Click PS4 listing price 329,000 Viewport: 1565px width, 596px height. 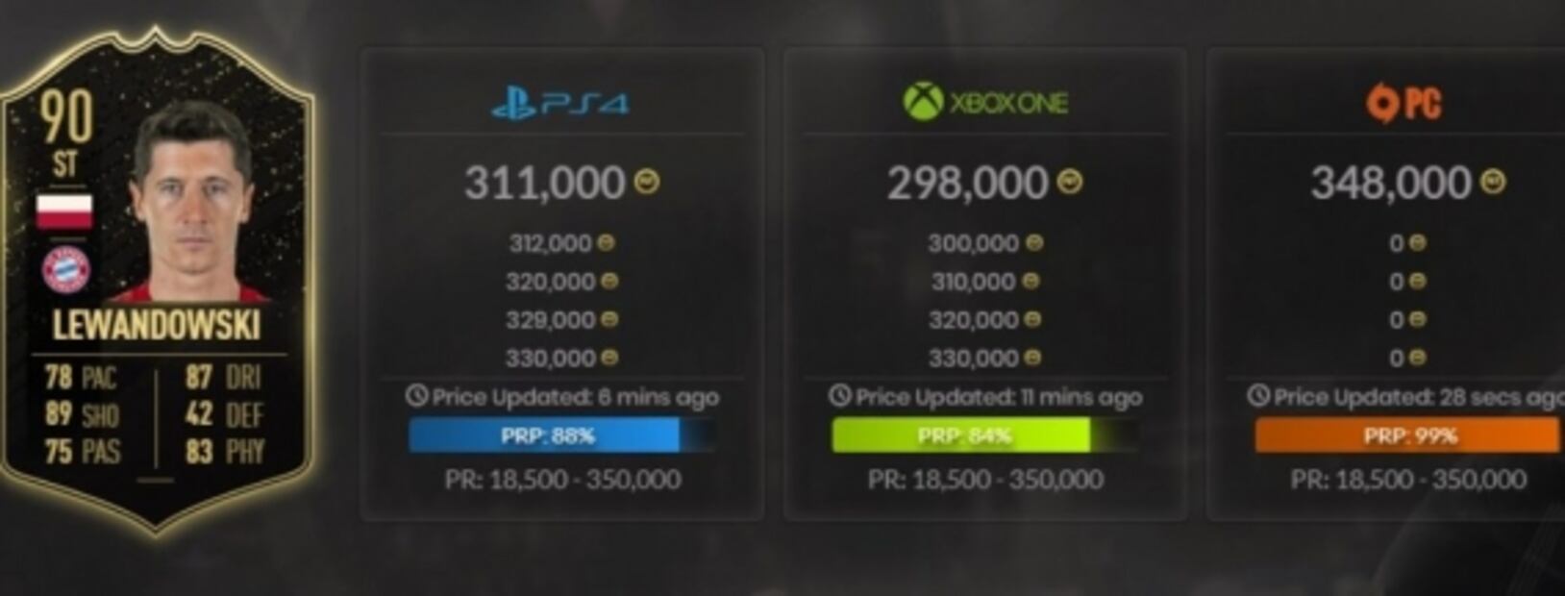click(x=552, y=319)
